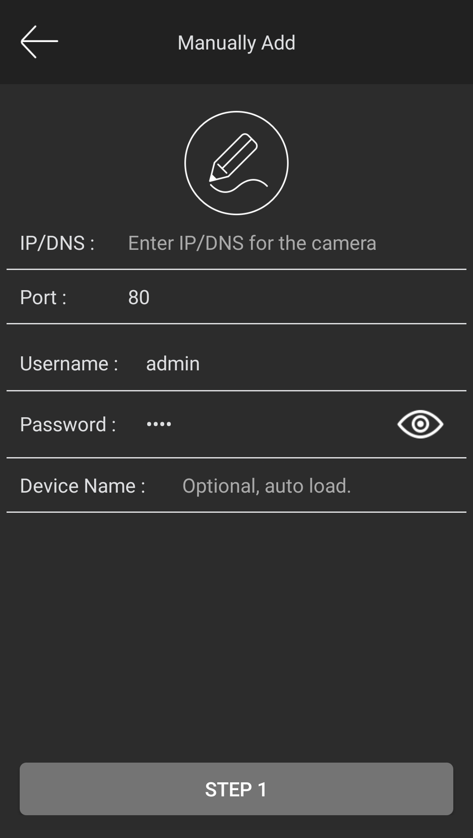
Task: Click the admin username text
Action: 173,363
